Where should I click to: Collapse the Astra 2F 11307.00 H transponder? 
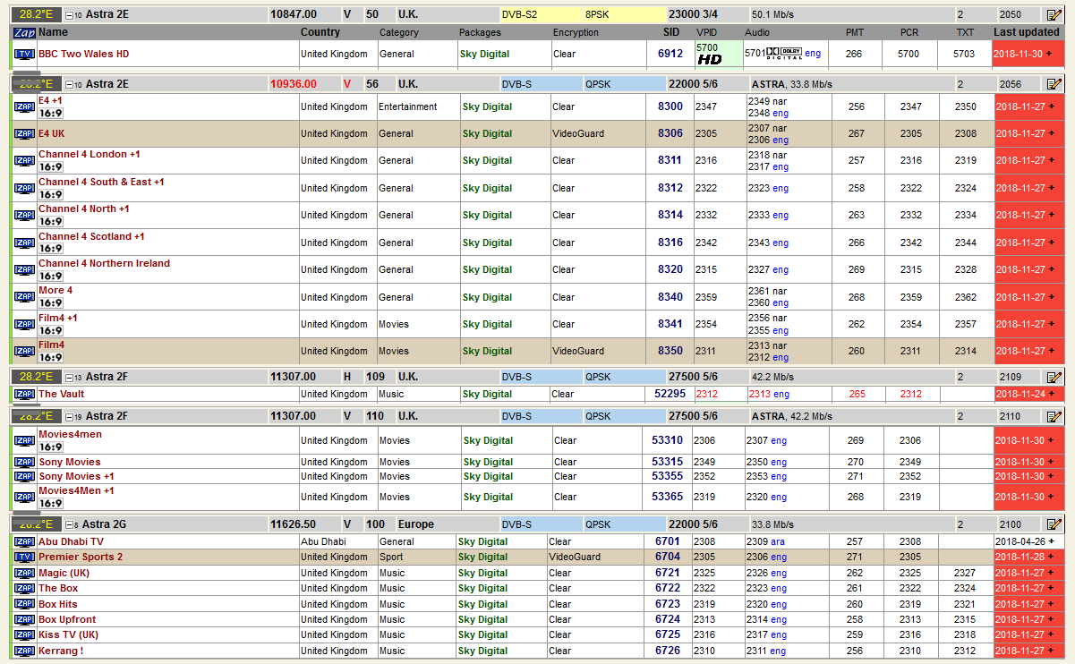(x=69, y=378)
